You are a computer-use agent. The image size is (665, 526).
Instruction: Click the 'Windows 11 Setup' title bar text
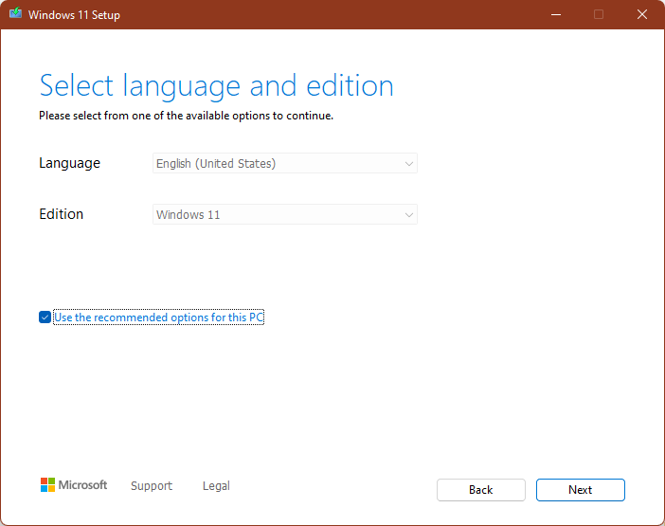pyautogui.click(x=74, y=15)
